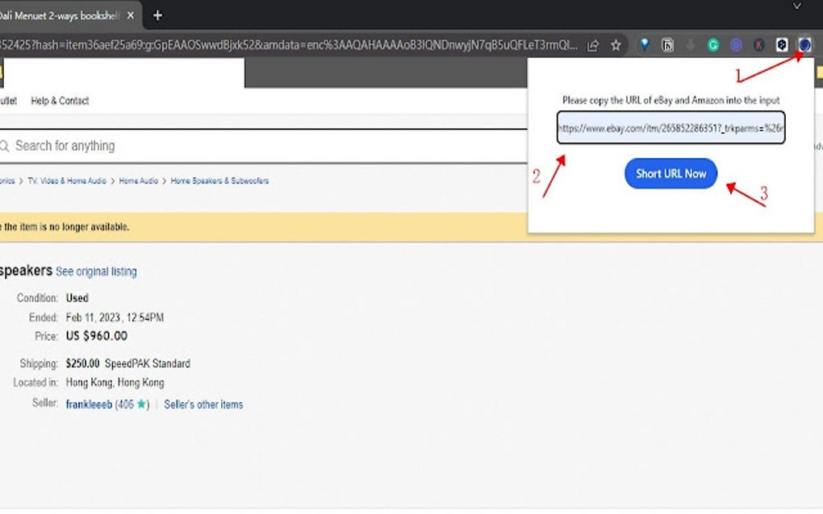823x514 pixels.
Task: Select Help & Contact in the navigation
Action: (x=60, y=101)
